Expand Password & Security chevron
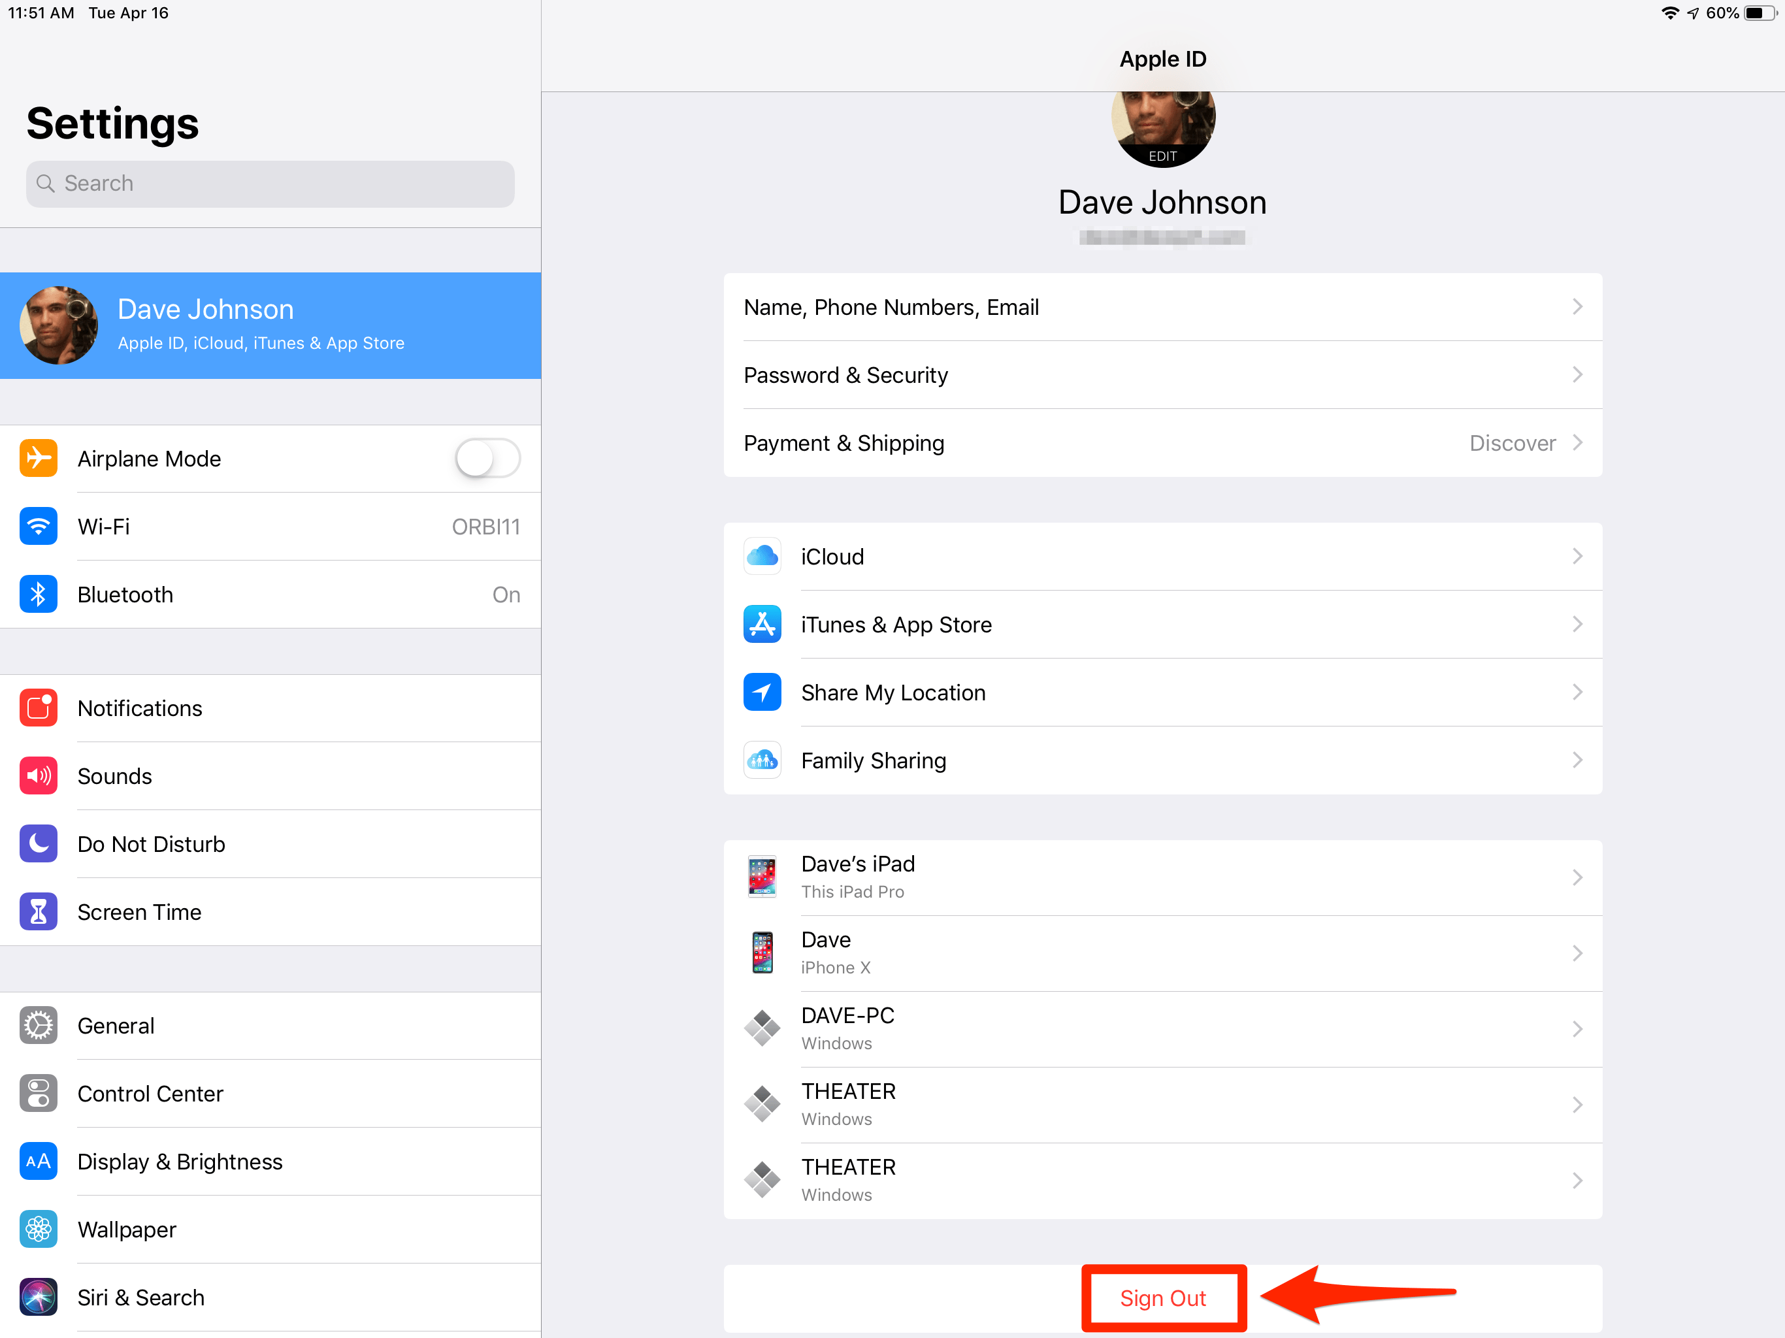 [x=1577, y=375]
